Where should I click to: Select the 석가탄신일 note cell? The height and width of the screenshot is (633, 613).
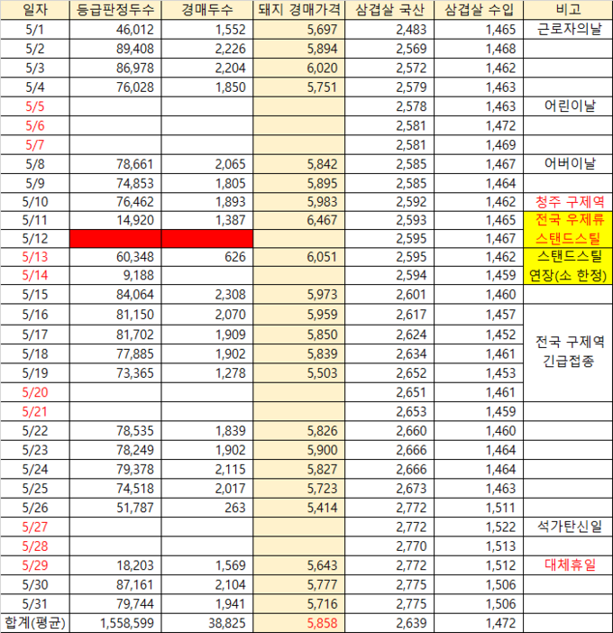tap(568, 527)
